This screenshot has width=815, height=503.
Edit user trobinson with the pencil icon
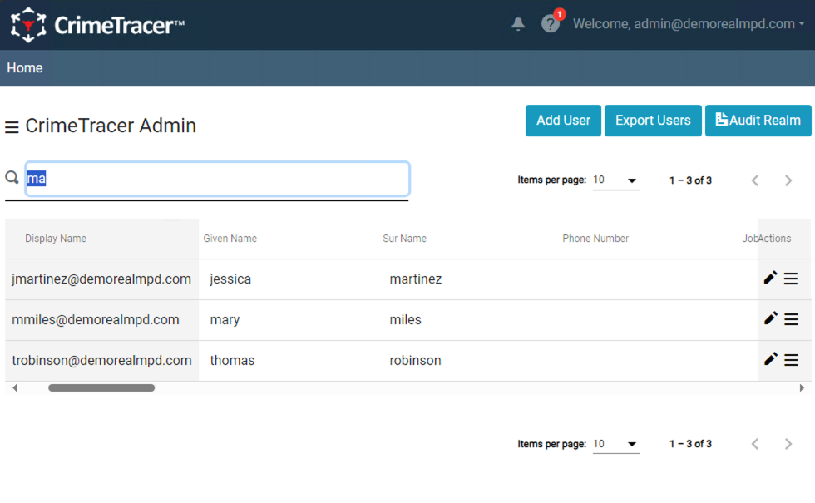[x=770, y=359]
